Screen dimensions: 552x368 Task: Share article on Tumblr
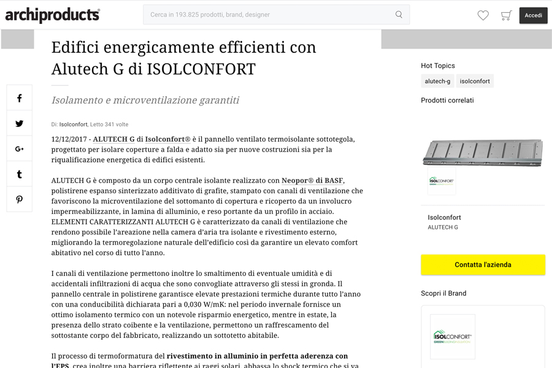coord(20,174)
